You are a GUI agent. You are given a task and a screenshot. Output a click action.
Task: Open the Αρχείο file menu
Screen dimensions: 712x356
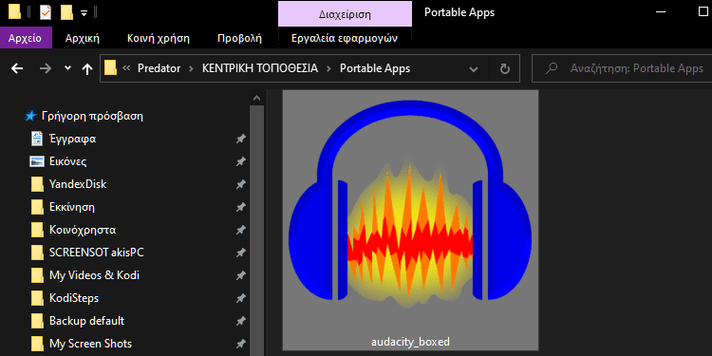[26, 38]
